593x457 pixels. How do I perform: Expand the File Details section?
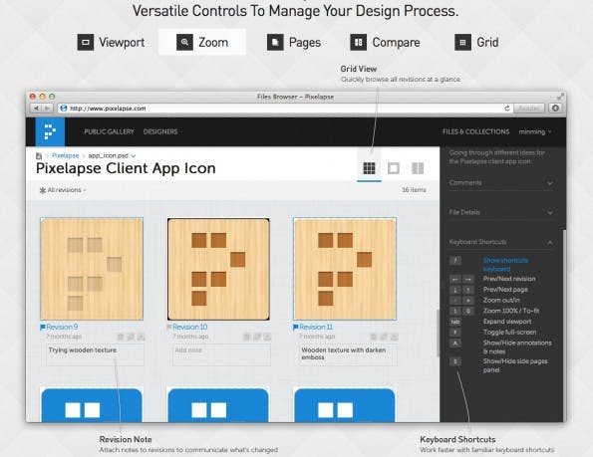[500, 212]
